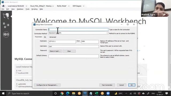
Task: Open the View menu
Action: pos(13,9)
